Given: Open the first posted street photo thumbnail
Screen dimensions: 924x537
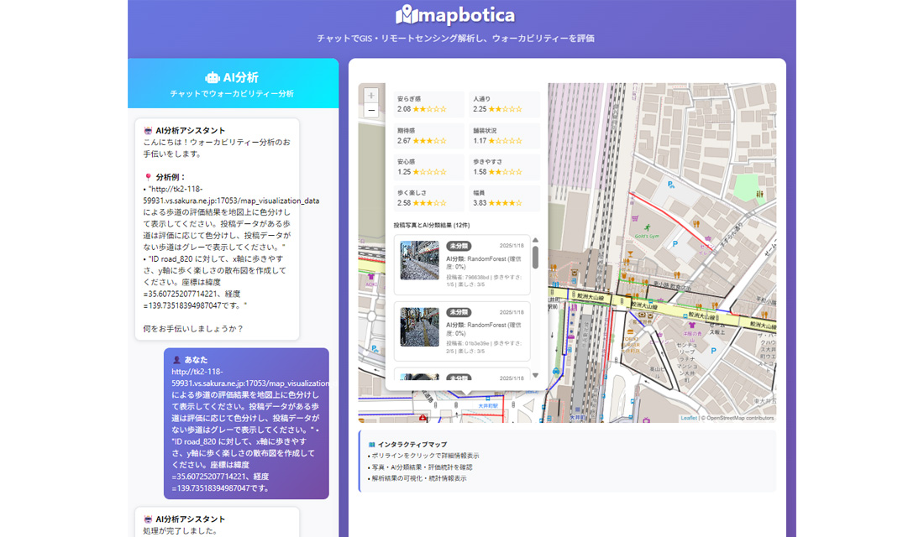Looking at the screenshot, I should click(x=419, y=261).
